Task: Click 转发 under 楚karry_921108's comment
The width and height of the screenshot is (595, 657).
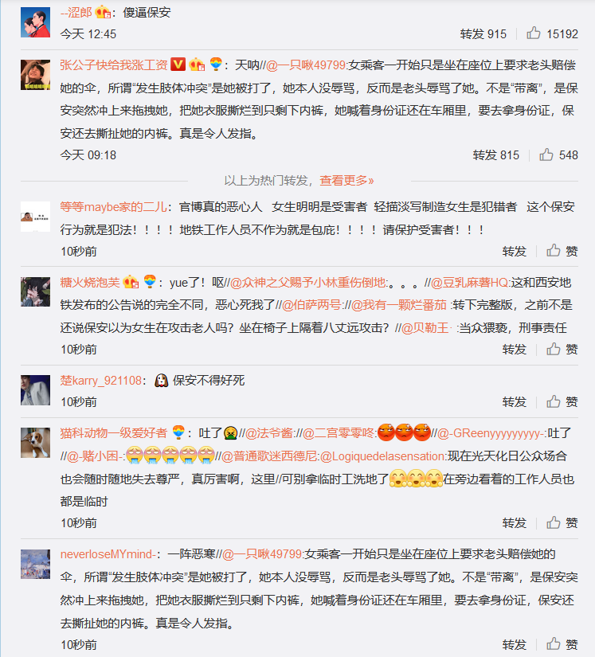Action: point(514,402)
